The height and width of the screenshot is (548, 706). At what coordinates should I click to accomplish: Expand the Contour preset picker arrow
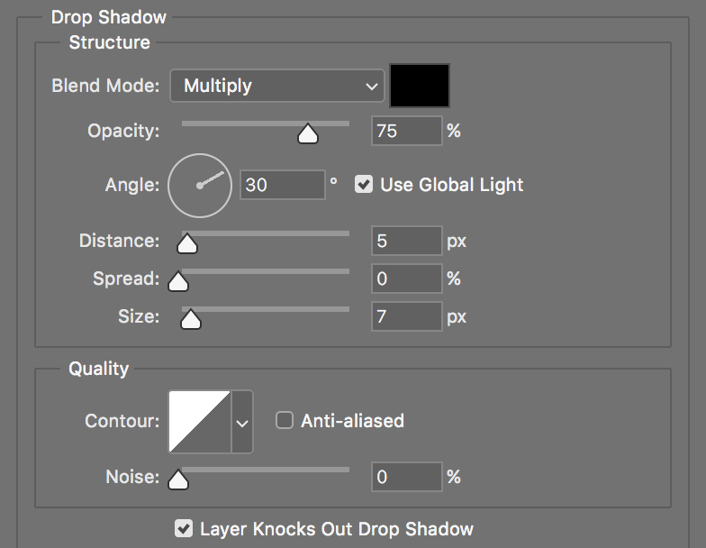click(241, 421)
